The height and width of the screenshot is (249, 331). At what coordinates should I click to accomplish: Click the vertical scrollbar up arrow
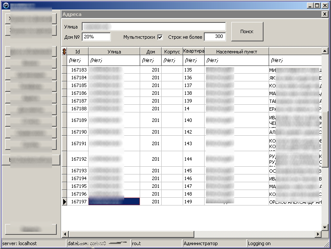(x=325, y=50)
